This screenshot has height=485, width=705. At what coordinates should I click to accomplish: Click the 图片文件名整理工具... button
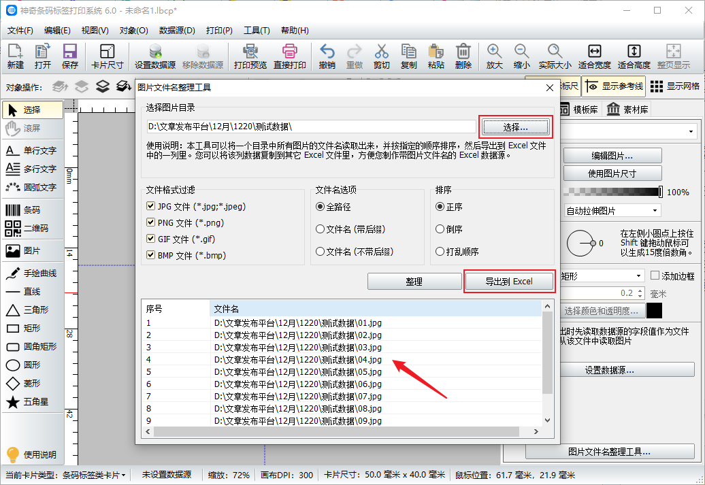click(609, 452)
